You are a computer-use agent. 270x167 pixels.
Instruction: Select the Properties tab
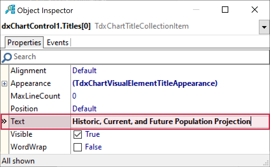(x=24, y=43)
